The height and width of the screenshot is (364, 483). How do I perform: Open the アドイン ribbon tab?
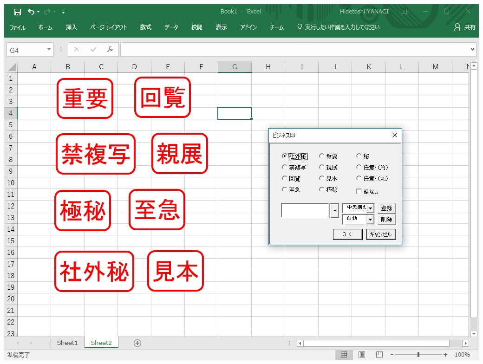tap(248, 27)
